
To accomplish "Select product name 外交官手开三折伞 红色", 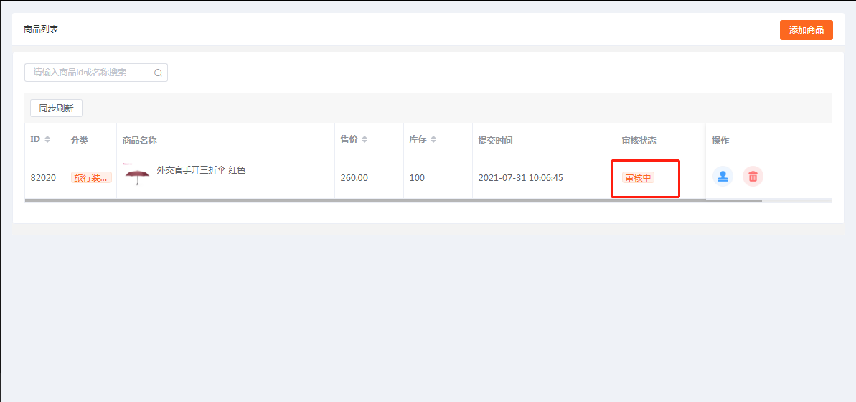I will [201, 170].
